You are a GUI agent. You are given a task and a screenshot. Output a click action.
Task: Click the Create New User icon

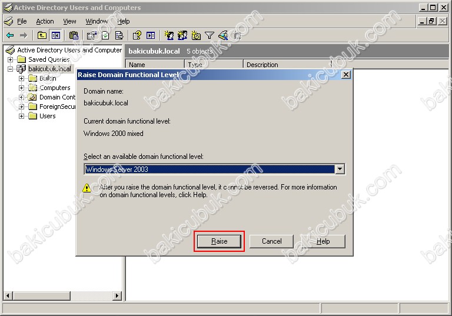pyautogui.click(x=169, y=35)
